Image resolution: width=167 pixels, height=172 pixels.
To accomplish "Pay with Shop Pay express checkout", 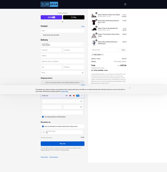I will tap(51, 17).
